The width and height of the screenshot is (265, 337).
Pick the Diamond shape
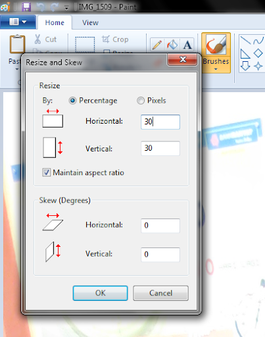[x=258, y=53]
